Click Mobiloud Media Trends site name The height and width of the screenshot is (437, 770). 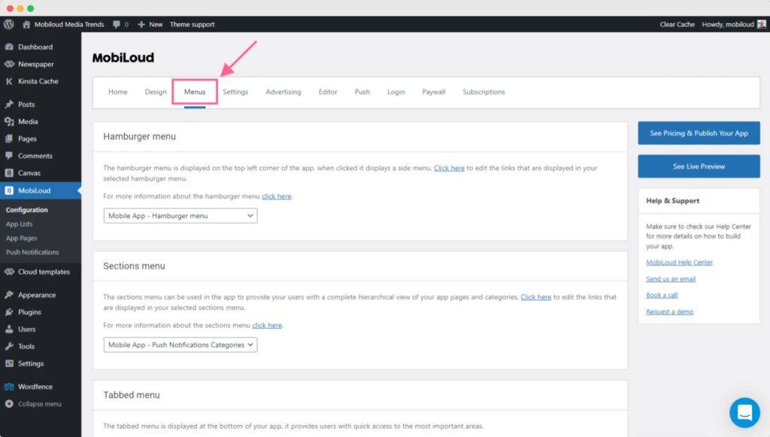69,24
